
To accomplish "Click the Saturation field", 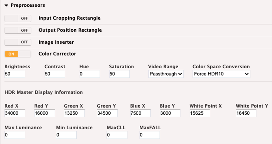I will click(x=119, y=74).
